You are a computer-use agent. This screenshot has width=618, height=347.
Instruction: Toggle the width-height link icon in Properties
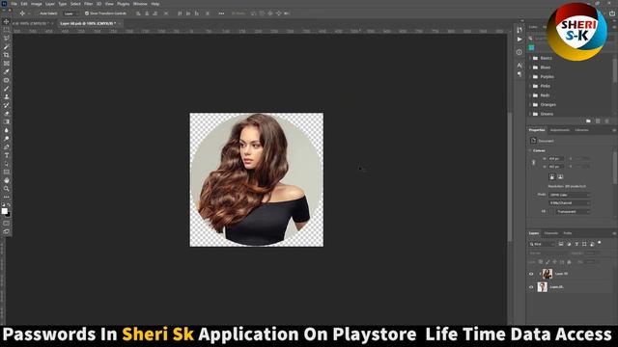[534, 163]
